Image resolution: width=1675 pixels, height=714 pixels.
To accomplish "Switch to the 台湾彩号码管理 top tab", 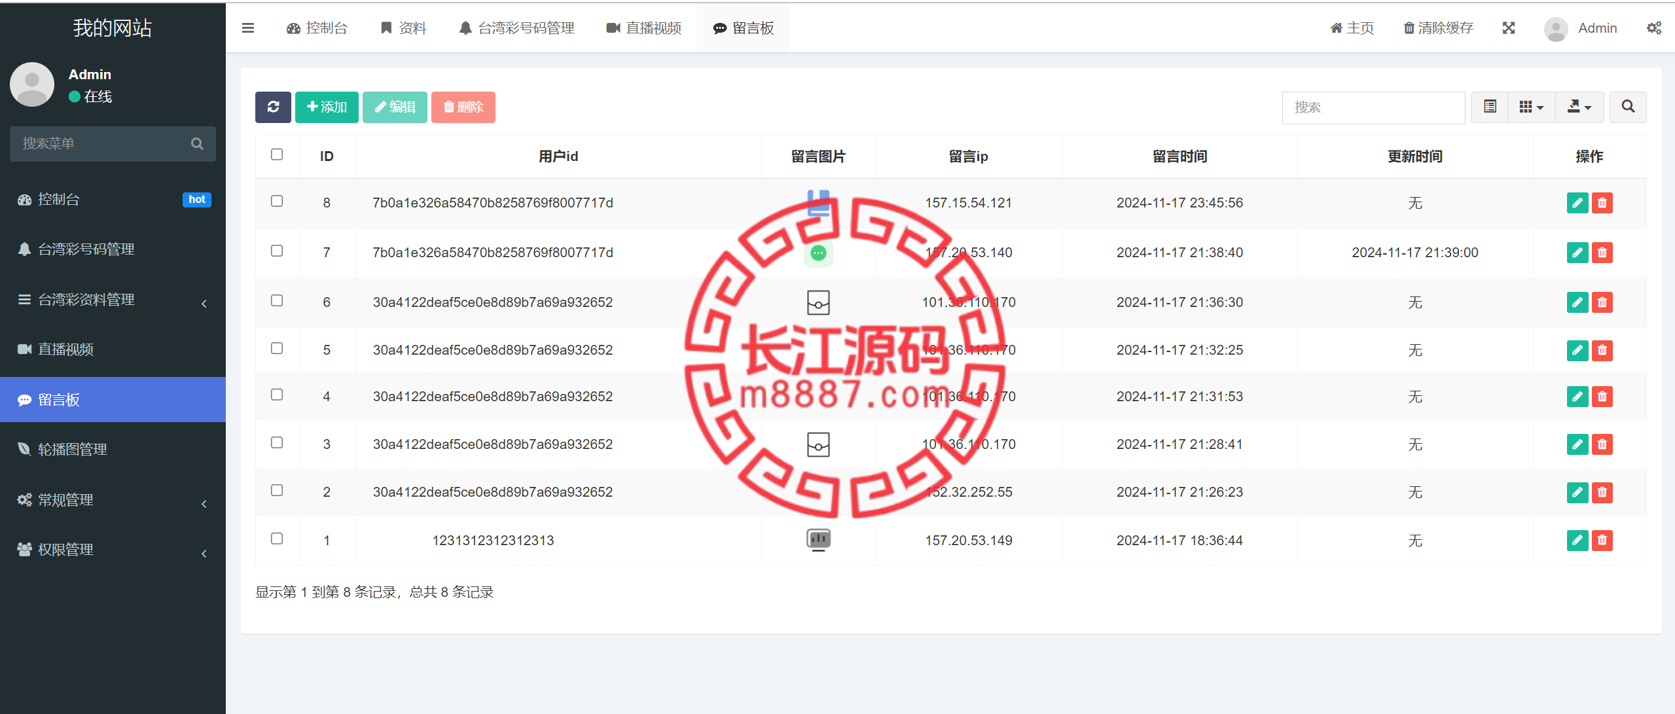I will point(517,28).
